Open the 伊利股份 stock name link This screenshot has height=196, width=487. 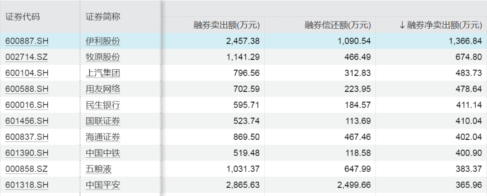(x=103, y=41)
